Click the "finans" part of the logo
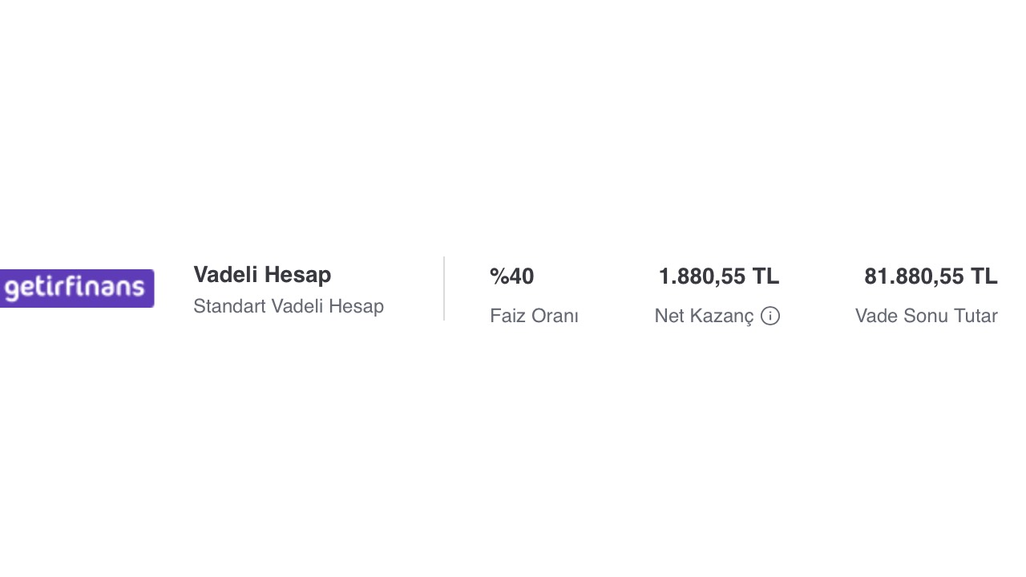 tap(110, 288)
